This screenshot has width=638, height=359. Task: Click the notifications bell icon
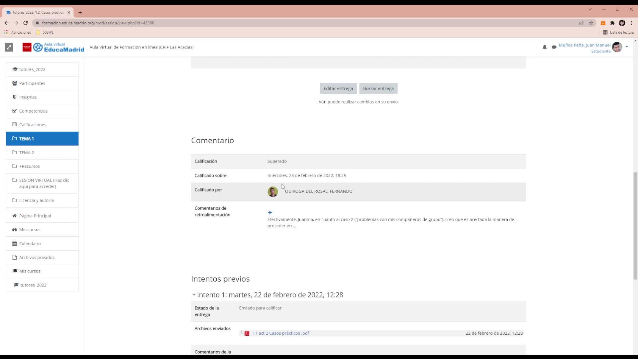click(x=544, y=47)
